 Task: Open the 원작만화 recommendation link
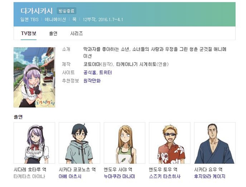click(92, 81)
